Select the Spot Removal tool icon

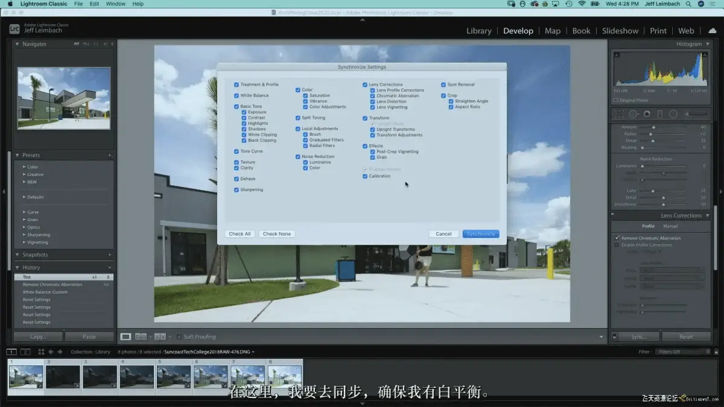click(x=633, y=113)
